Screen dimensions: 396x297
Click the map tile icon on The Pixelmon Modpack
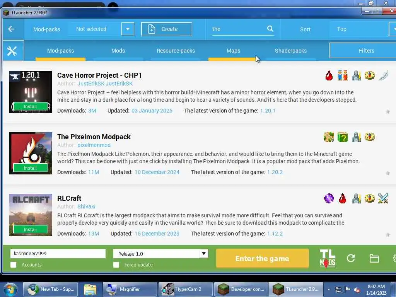329,137
